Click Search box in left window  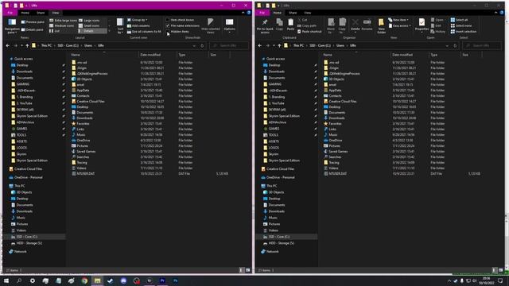coord(229,46)
